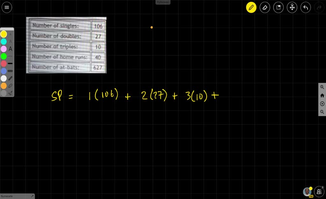
Task: Select the yellow color swatch
Action: point(4,34)
